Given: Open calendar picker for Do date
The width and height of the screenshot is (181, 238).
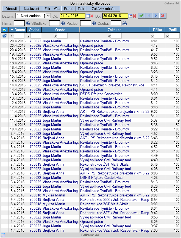Looking at the screenshot, I should click(130, 16).
